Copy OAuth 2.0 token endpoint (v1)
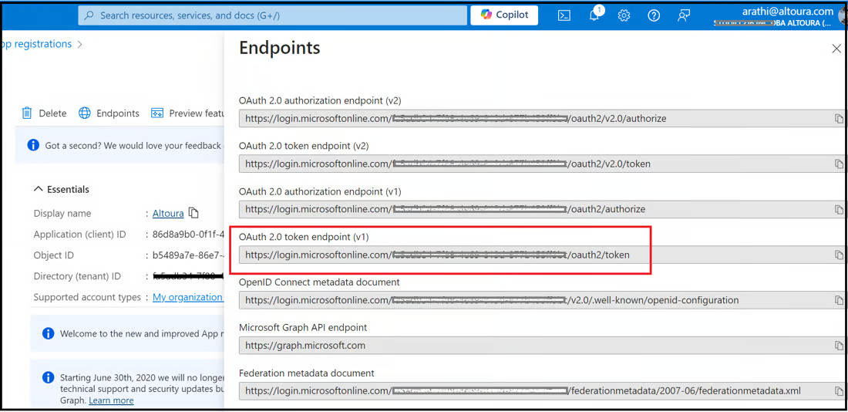Image resolution: width=848 pixels, height=412 pixels. point(839,255)
